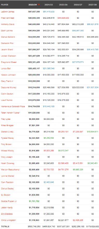This screenshot has height=229, width=99.
Task: Open Chris Livingston player link
Action: [x=8, y=220]
